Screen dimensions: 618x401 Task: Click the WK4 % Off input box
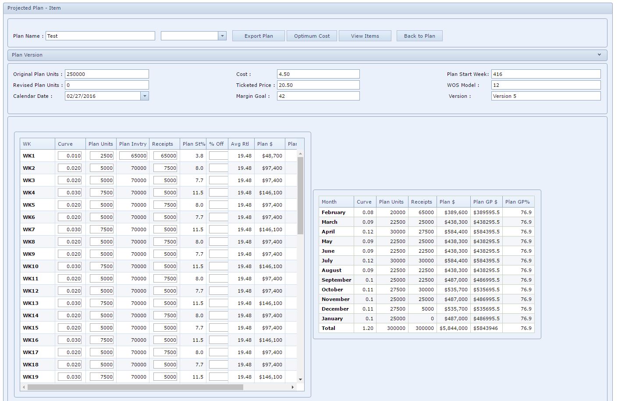[x=218, y=193]
